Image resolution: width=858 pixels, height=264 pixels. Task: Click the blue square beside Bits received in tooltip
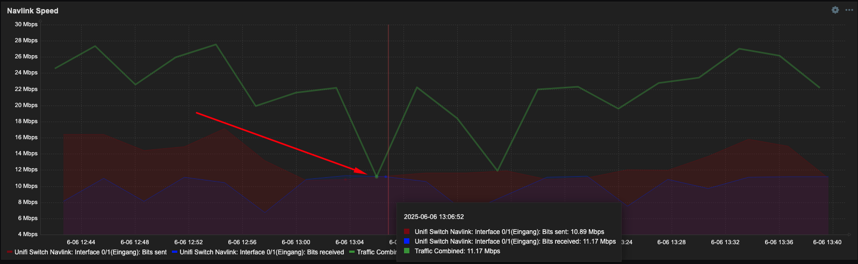[407, 242]
